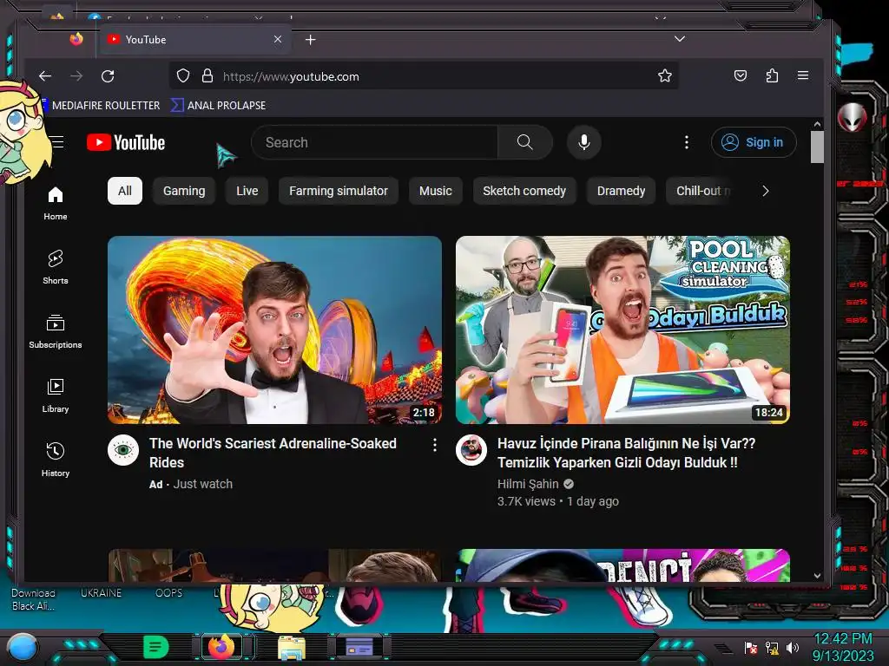Select the Dramedy filter chip
Image resolution: width=889 pixels, height=666 pixels.
click(621, 191)
